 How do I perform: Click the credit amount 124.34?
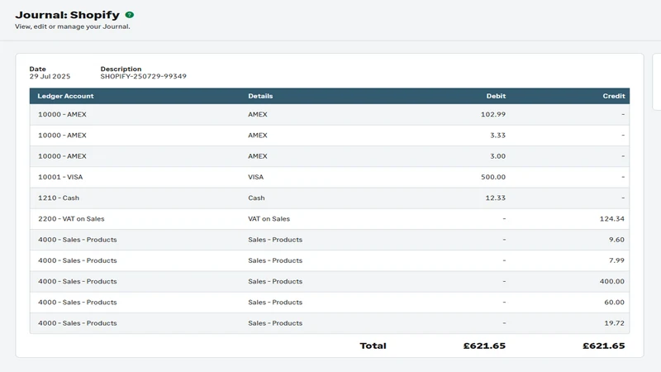click(x=611, y=219)
